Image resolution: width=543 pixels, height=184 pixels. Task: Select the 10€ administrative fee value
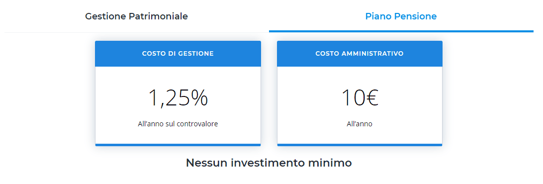click(360, 97)
